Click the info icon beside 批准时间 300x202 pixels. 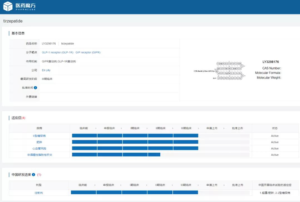coord(36,88)
